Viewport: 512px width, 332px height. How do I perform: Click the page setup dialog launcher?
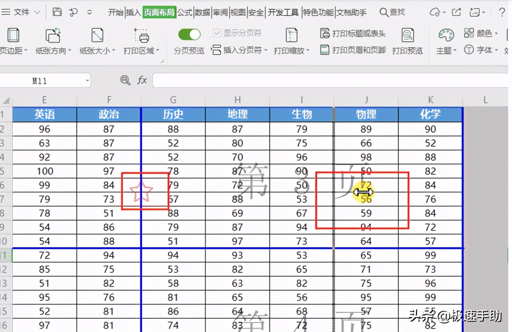(162, 61)
